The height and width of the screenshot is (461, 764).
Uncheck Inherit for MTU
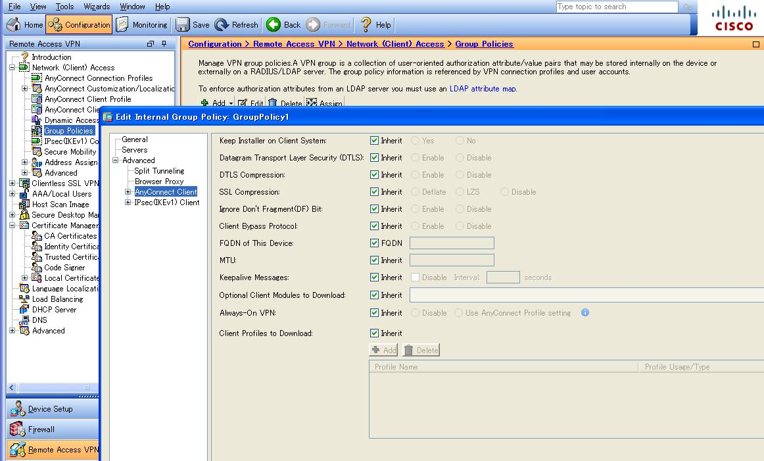[374, 260]
